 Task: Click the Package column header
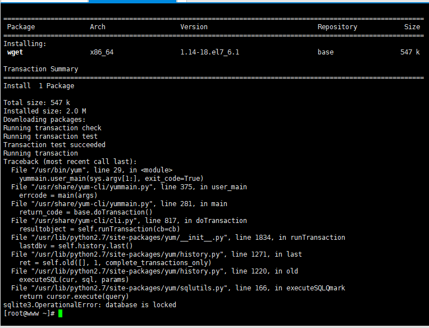pos(21,27)
